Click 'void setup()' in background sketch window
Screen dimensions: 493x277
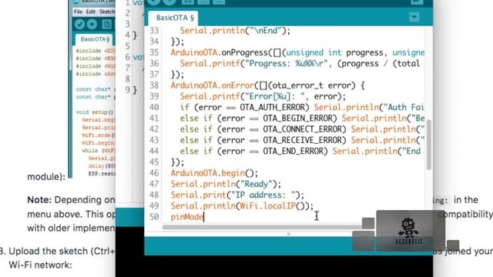click(x=95, y=112)
